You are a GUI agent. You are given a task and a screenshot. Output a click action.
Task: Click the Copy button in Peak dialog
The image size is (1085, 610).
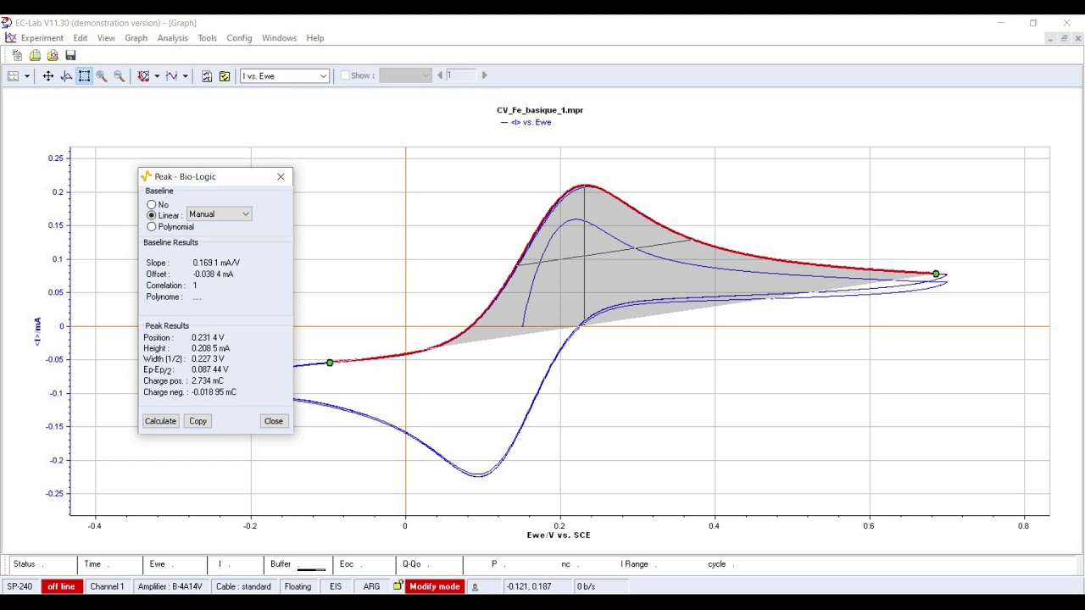coord(198,421)
